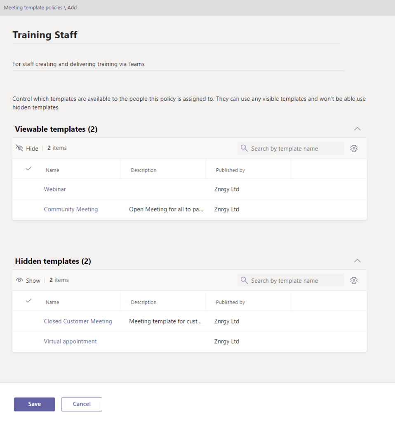Select the Webinar row
The image size is (395, 421).
point(28,189)
